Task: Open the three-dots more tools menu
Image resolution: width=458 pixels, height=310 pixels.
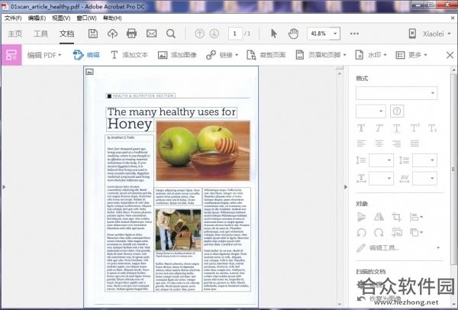Action: (x=354, y=34)
